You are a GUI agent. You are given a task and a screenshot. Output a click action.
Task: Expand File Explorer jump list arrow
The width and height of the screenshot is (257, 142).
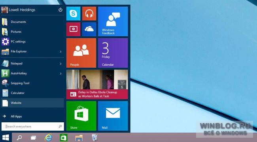(x=60, y=52)
